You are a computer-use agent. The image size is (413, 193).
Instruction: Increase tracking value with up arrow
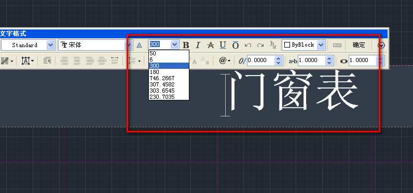[x=329, y=58]
